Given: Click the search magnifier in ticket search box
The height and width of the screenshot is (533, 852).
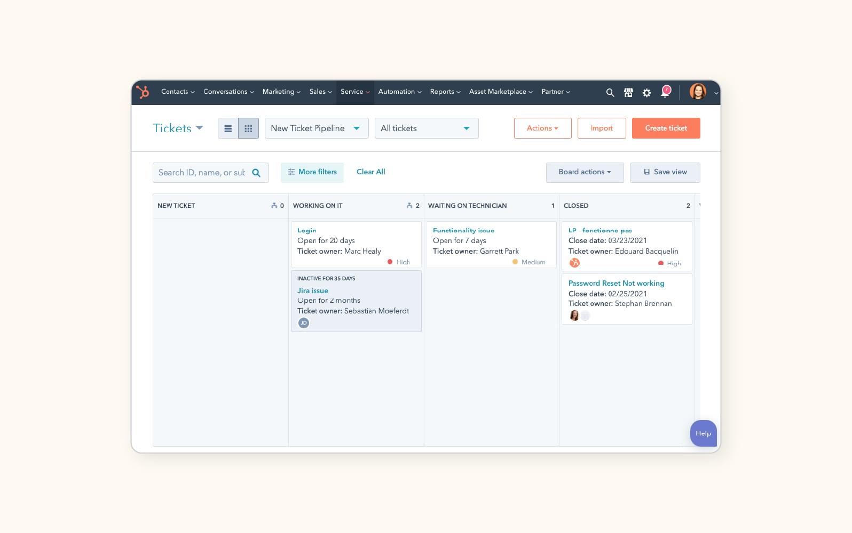Looking at the screenshot, I should (256, 173).
